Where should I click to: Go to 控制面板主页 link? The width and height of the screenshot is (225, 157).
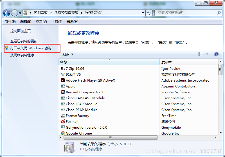click(x=20, y=31)
